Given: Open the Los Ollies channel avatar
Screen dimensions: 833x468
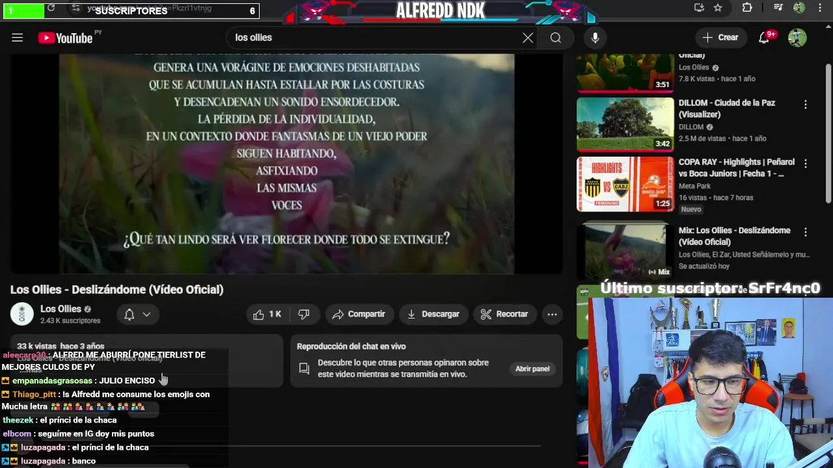Looking at the screenshot, I should [x=21, y=314].
